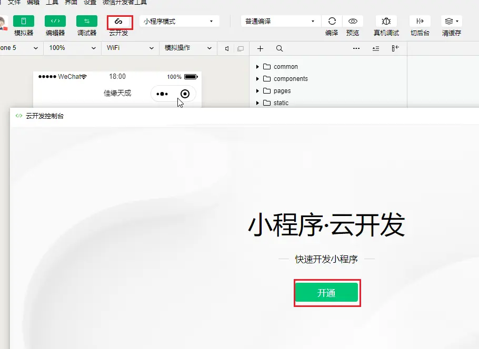Viewport: 479px width, 349px height.
Task: Open the device model dropdown showing 'one 5'
Action: (x=21, y=48)
